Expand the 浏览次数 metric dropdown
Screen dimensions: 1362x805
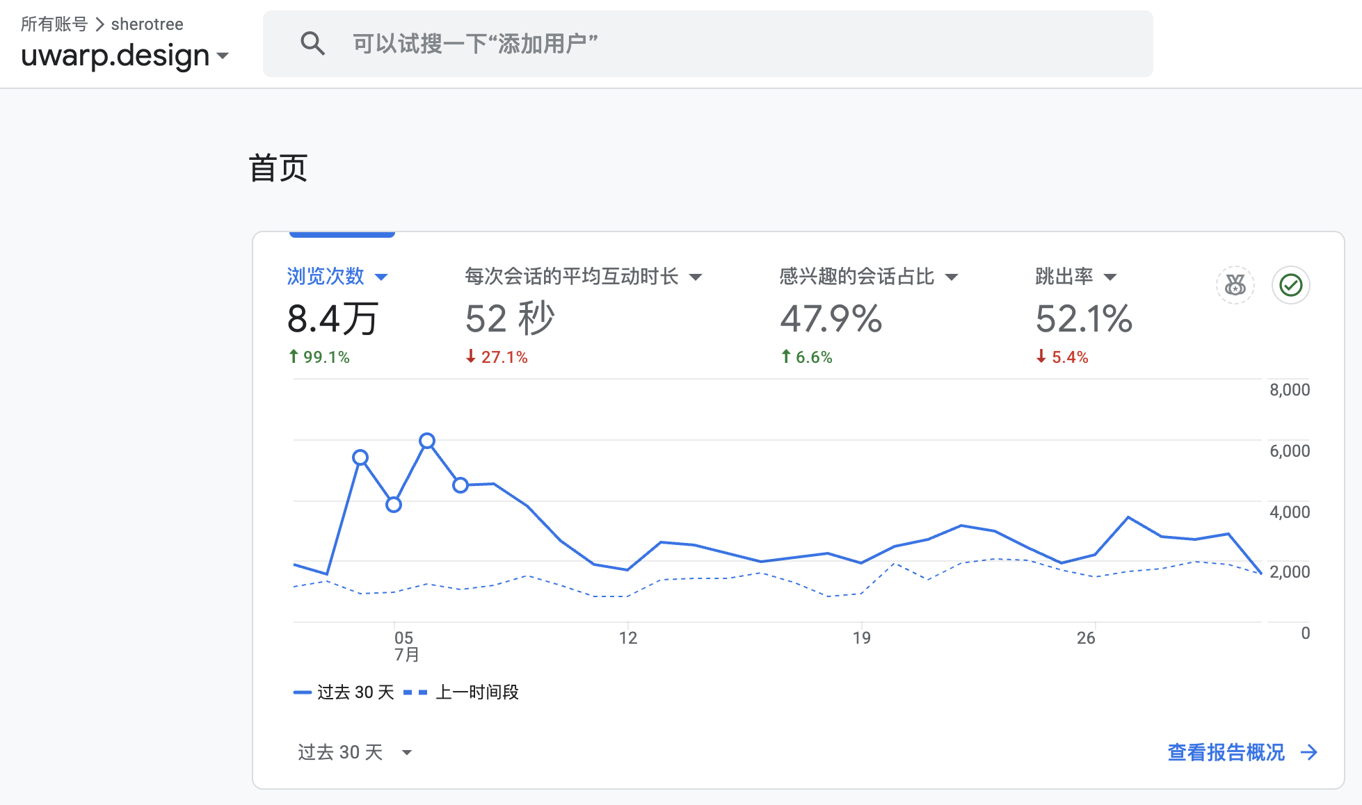[x=381, y=277]
